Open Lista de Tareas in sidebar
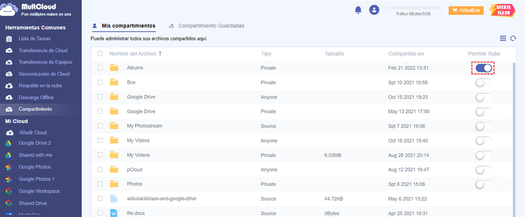 [34, 39]
